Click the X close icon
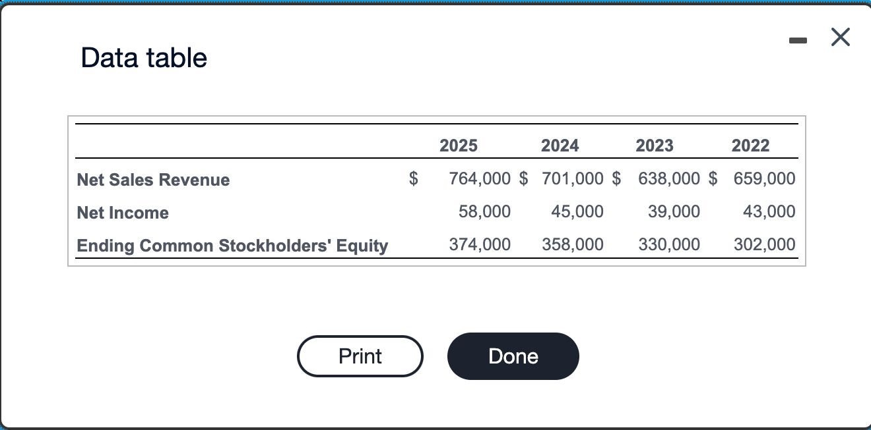Viewport: 871px width, 430px height. click(x=840, y=37)
